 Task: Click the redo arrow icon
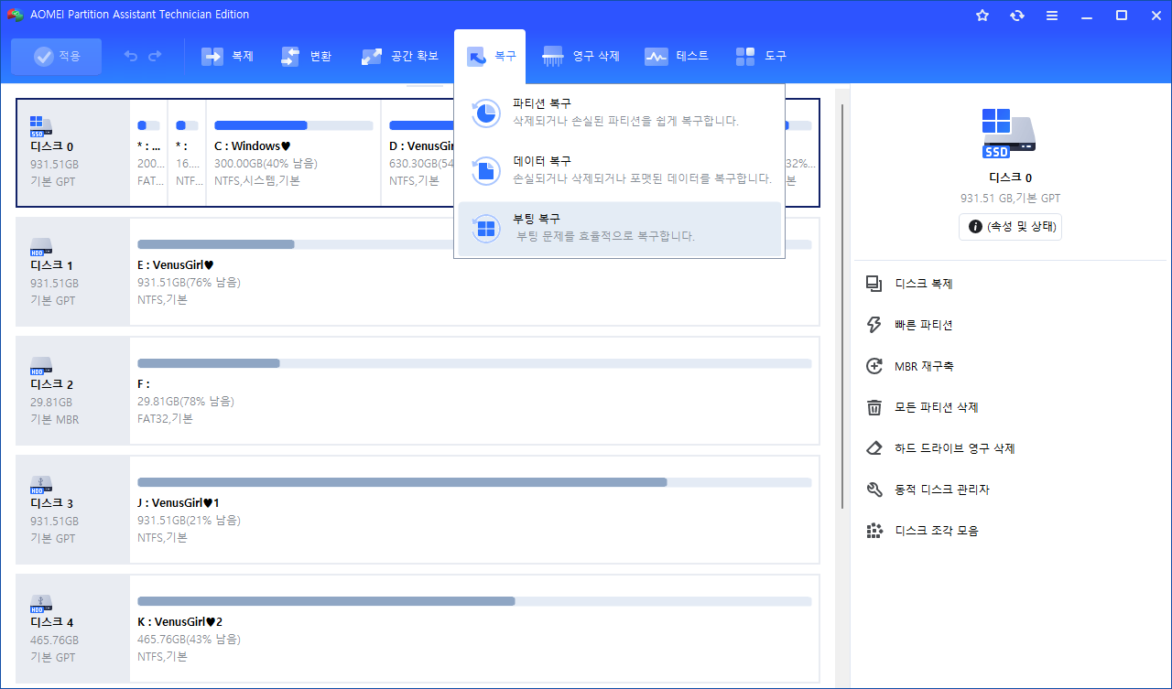tap(155, 57)
